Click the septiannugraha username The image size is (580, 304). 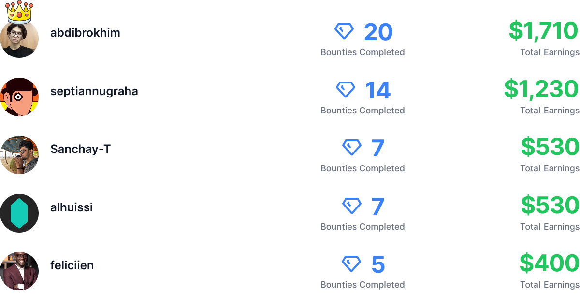click(94, 91)
